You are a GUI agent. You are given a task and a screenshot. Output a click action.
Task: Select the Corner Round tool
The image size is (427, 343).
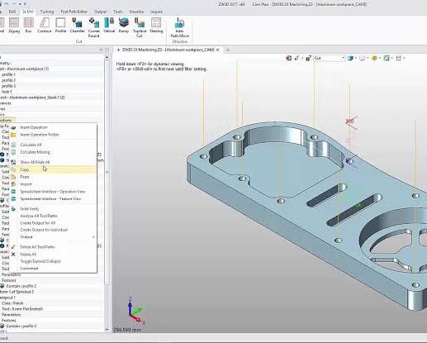pos(94,27)
